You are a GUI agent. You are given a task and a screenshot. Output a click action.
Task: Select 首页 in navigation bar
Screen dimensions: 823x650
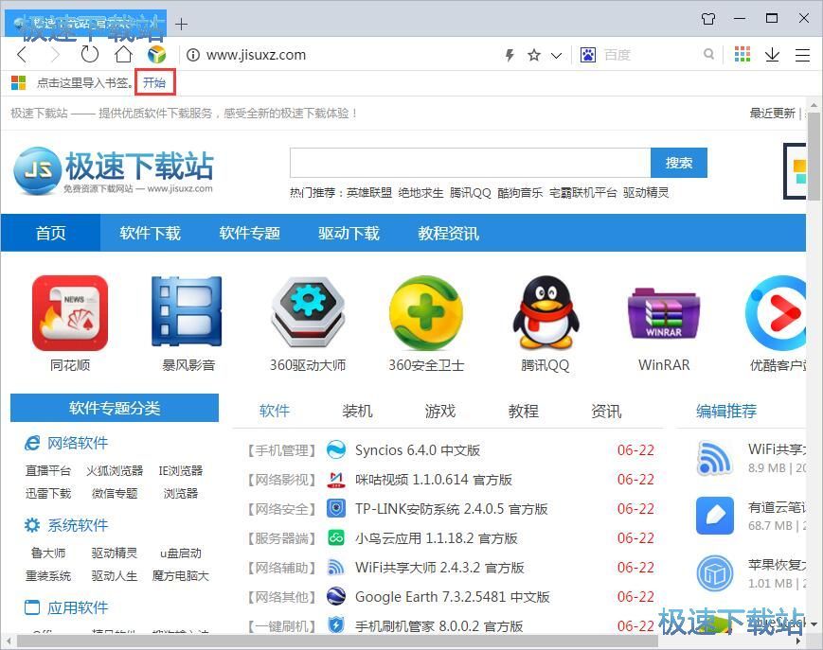(x=50, y=233)
